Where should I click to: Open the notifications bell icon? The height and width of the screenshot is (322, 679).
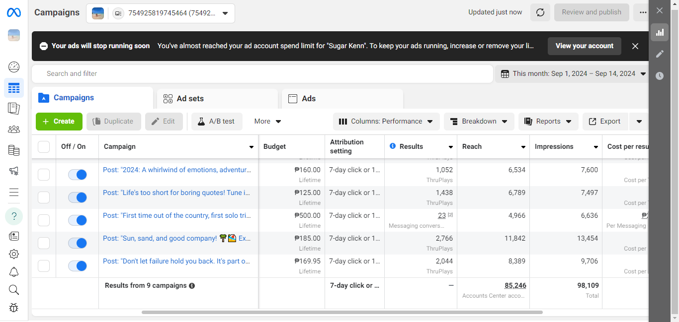click(14, 272)
